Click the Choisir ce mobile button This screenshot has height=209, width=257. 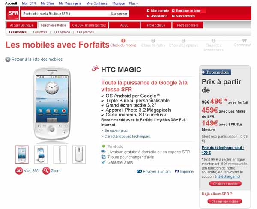tap(225, 184)
